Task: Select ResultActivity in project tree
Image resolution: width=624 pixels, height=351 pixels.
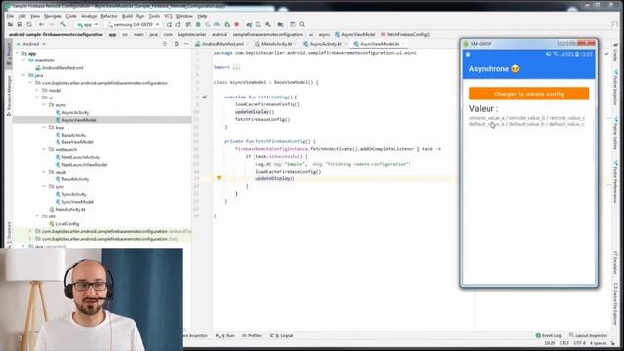Action: (x=75, y=179)
